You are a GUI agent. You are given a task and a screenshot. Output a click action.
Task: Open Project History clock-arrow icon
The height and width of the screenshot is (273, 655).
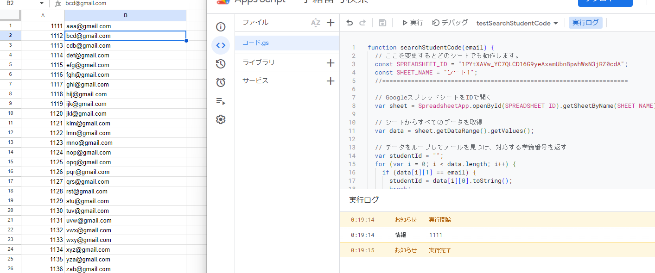pyautogui.click(x=221, y=64)
